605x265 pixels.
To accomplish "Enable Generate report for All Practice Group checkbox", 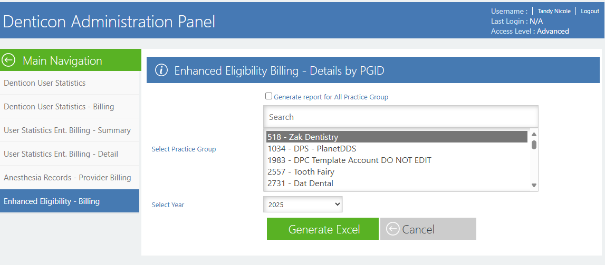I will click(269, 96).
